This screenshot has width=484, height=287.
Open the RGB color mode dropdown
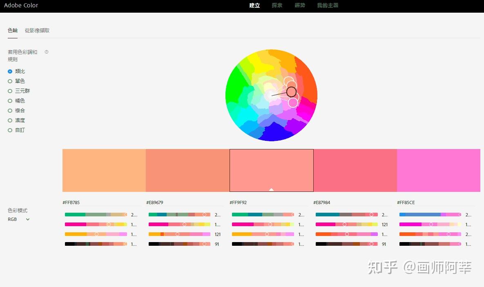click(x=19, y=219)
